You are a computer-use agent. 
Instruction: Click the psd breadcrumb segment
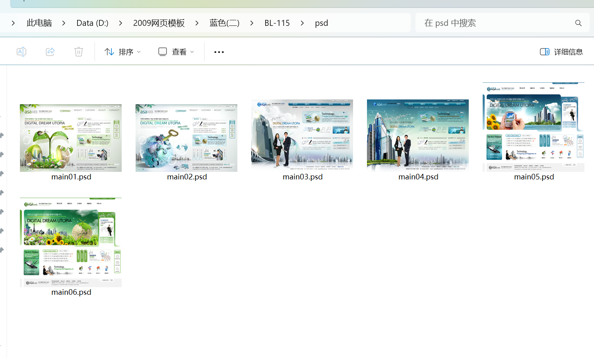click(x=322, y=23)
